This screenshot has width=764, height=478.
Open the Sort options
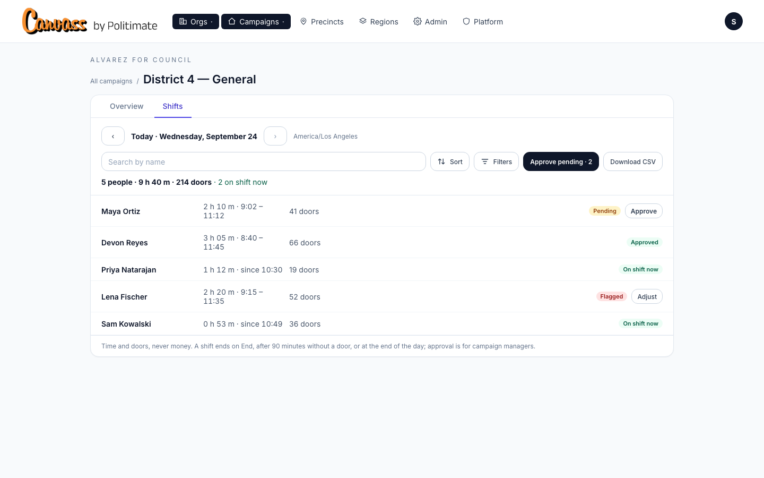pyautogui.click(x=450, y=161)
